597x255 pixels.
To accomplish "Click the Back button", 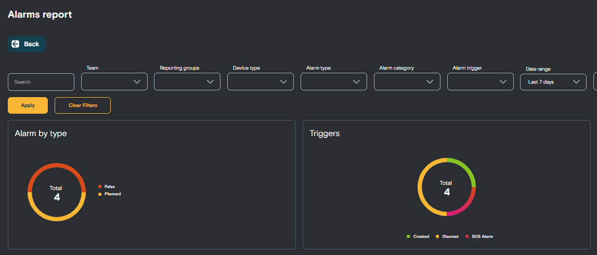I will (27, 44).
